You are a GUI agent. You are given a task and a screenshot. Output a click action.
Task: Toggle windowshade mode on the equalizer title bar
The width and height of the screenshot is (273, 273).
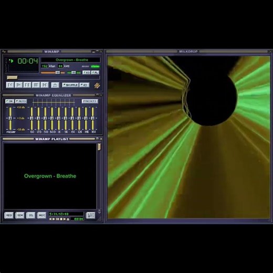click(97, 95)
